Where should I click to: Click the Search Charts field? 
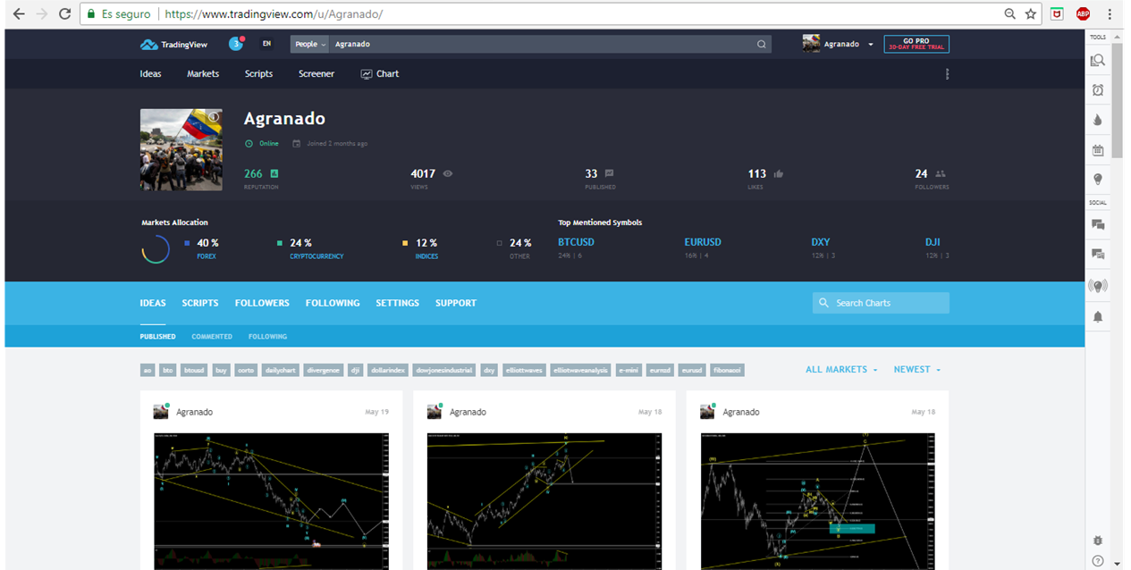coord(881,303)
